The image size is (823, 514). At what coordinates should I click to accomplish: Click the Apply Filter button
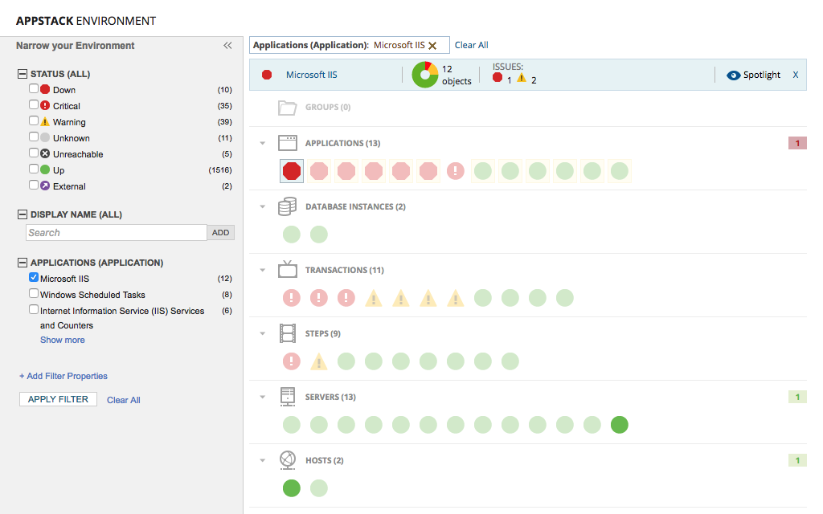click(x=57, y=398)
